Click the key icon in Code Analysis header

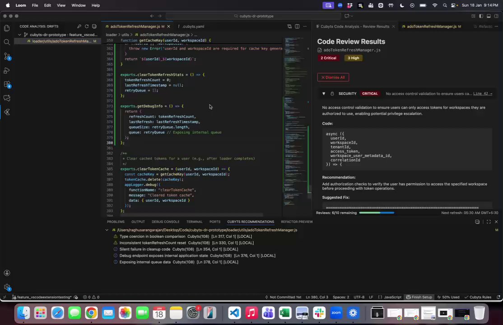click(79, 26)
